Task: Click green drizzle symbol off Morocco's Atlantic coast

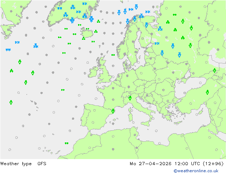Action: click(x=67, y=143)
